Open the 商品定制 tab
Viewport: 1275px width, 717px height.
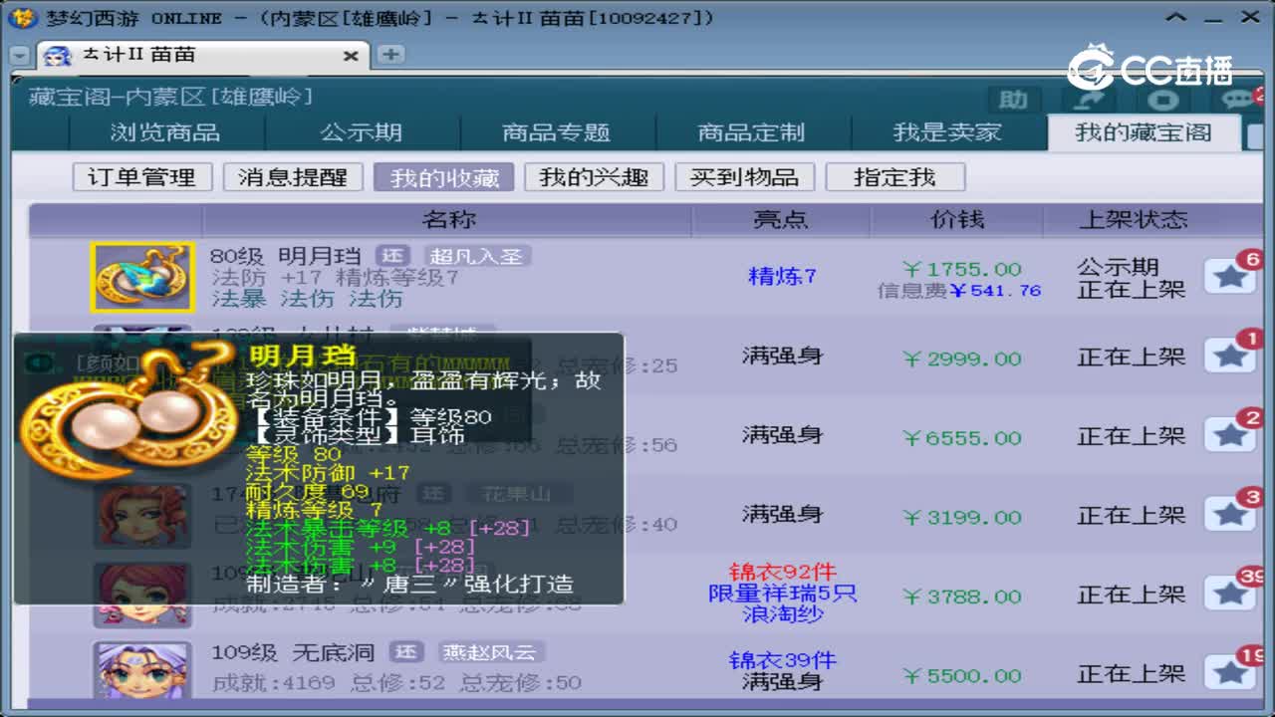tap(751, 132)
